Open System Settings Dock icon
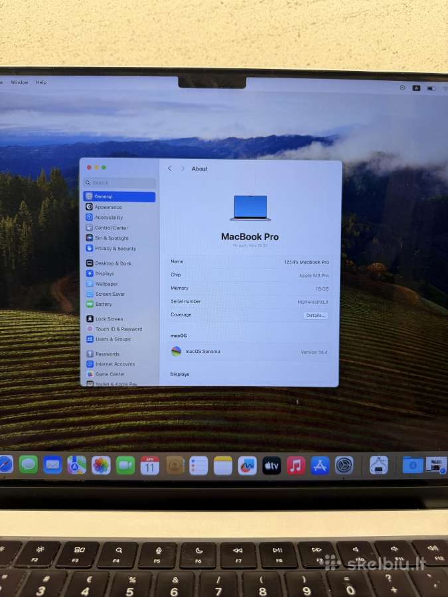This screenshot has height=597, width=448. point(344,465)
